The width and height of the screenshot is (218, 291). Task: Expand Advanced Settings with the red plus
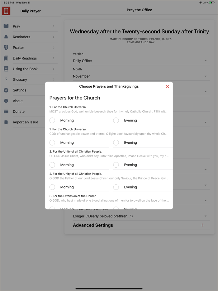[202, 225]
